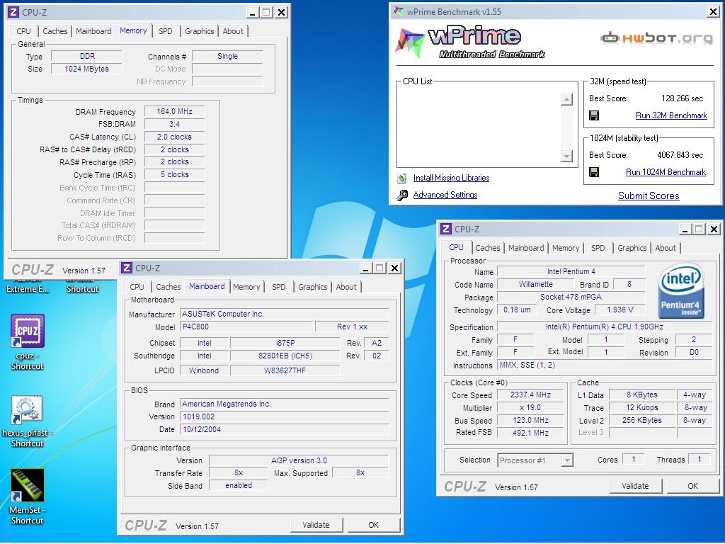The image size is (725, 544).
Task: Open Caches tab in Memory window
Action: point(55,31)
